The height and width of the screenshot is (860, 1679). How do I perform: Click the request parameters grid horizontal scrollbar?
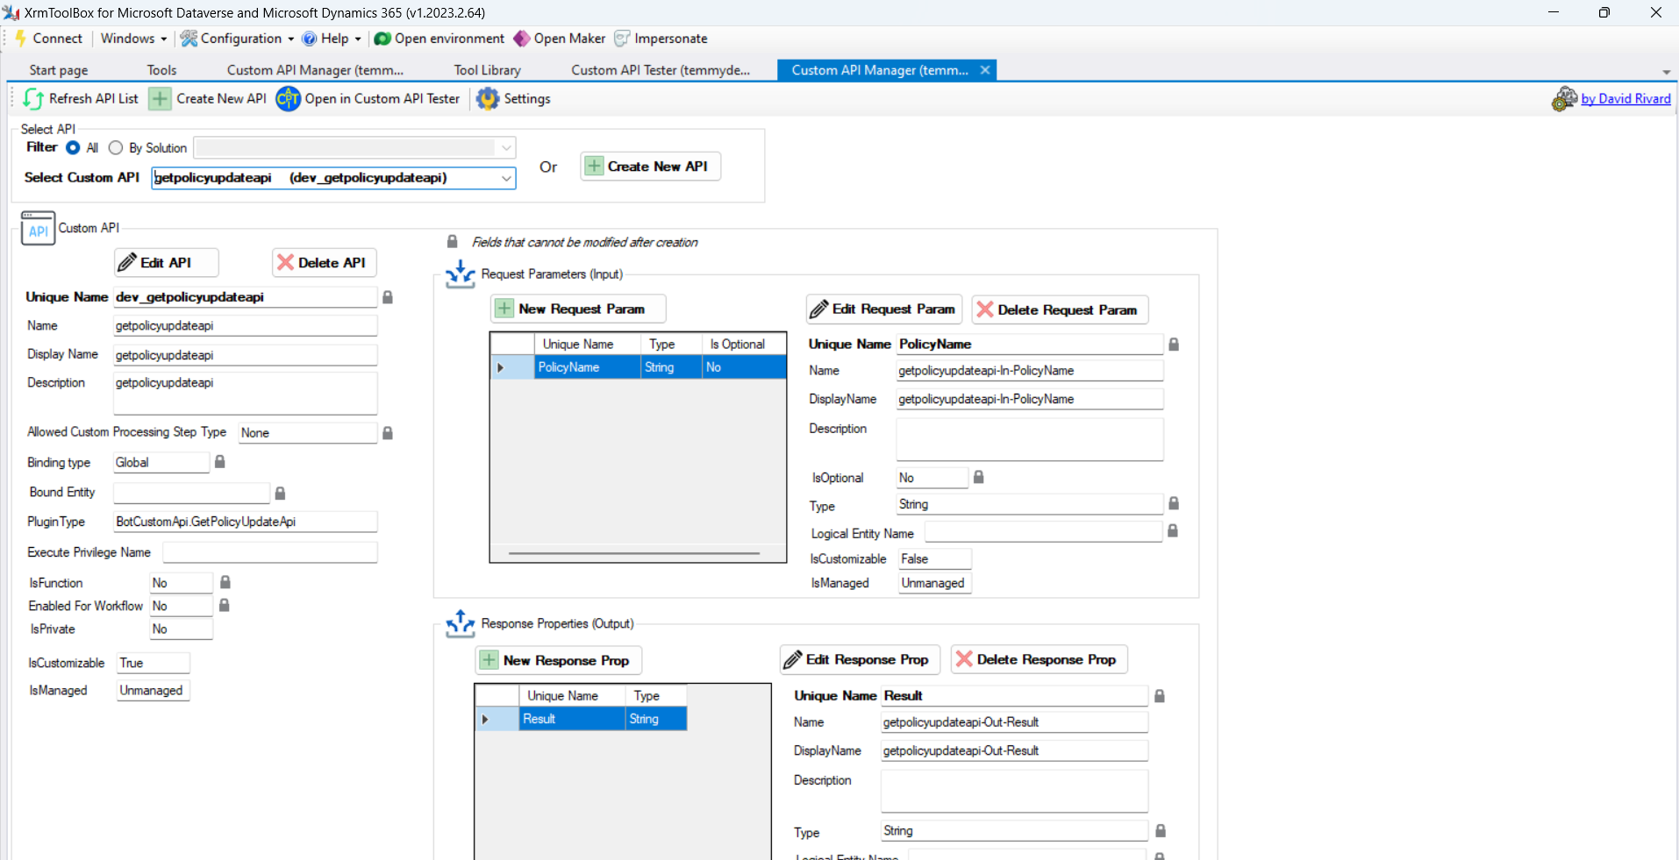(x=634, y=554)
